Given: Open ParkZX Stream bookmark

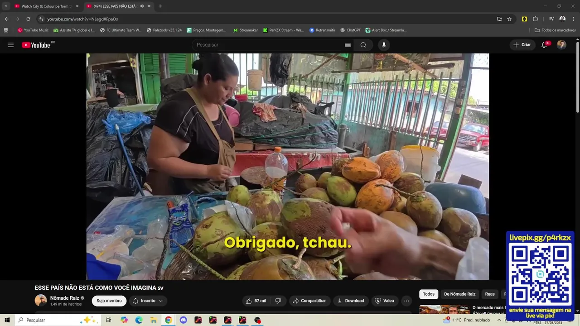Looking at the screenshot, I should [284, 30].
